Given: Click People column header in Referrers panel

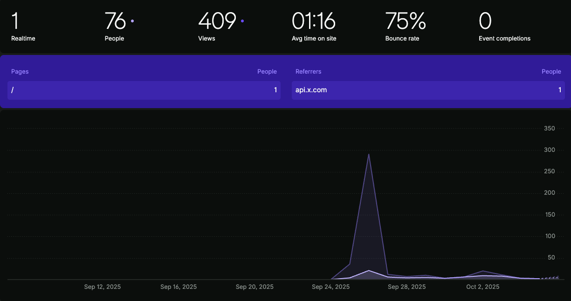Looking at the screenshot, I should tap(551, 72).
